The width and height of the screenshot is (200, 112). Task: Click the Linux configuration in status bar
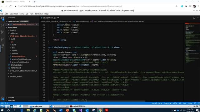[190, 103]
